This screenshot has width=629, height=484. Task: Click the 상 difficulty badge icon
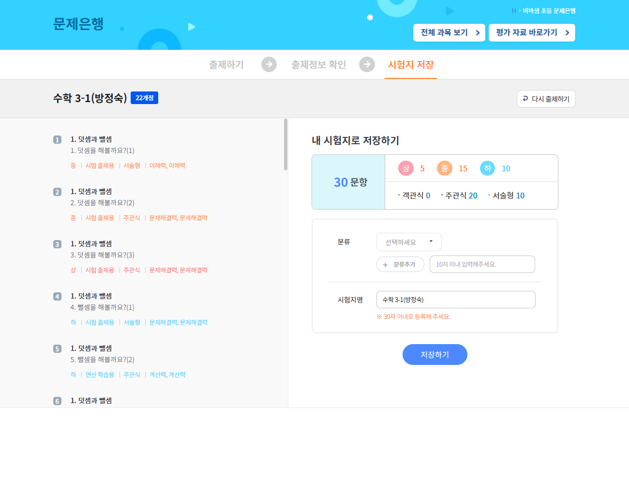pyautogui.click(x=406, y=168)
